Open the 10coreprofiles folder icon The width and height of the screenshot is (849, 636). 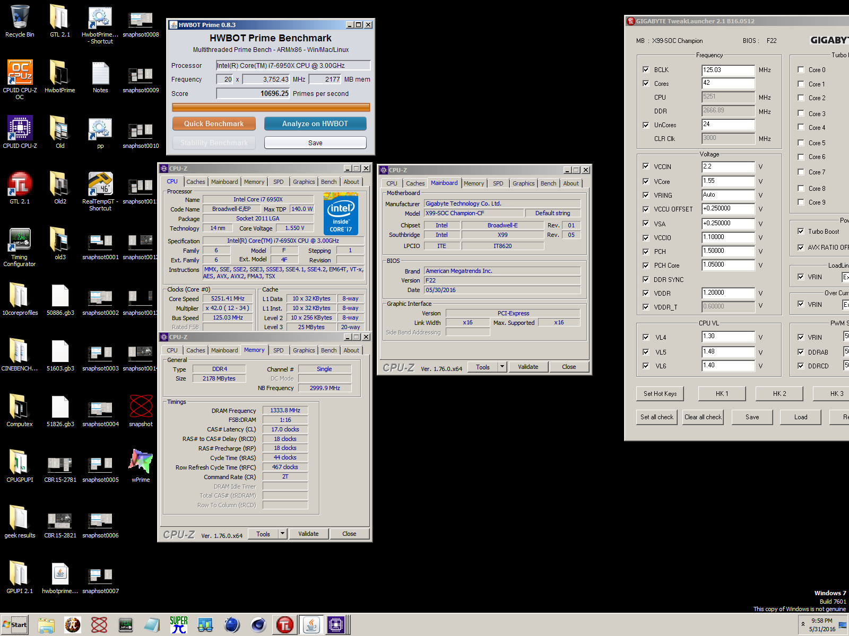point(20,299)
